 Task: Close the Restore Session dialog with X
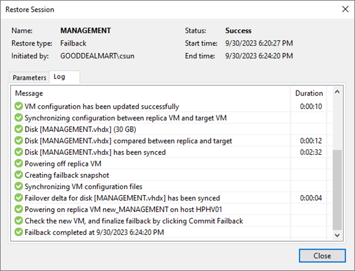point(345,10)
